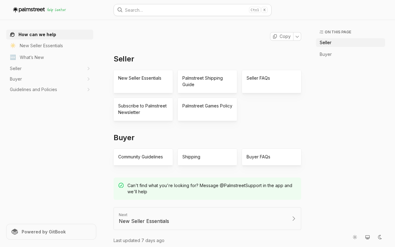Select system theme with monitor icon
Image resolution: width=395 pixels, height=247 pixels.
coord(368,237)
